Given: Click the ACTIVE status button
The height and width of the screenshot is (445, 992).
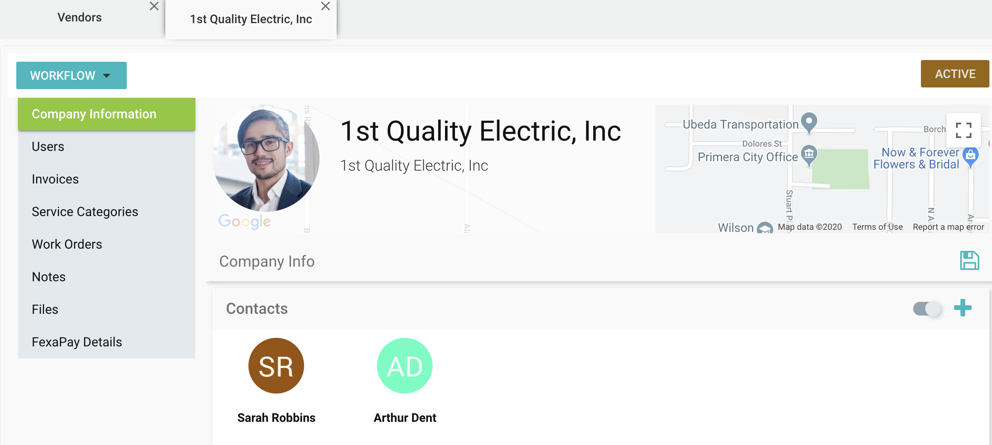Looking at the screenshot, I should pos(955,74).
